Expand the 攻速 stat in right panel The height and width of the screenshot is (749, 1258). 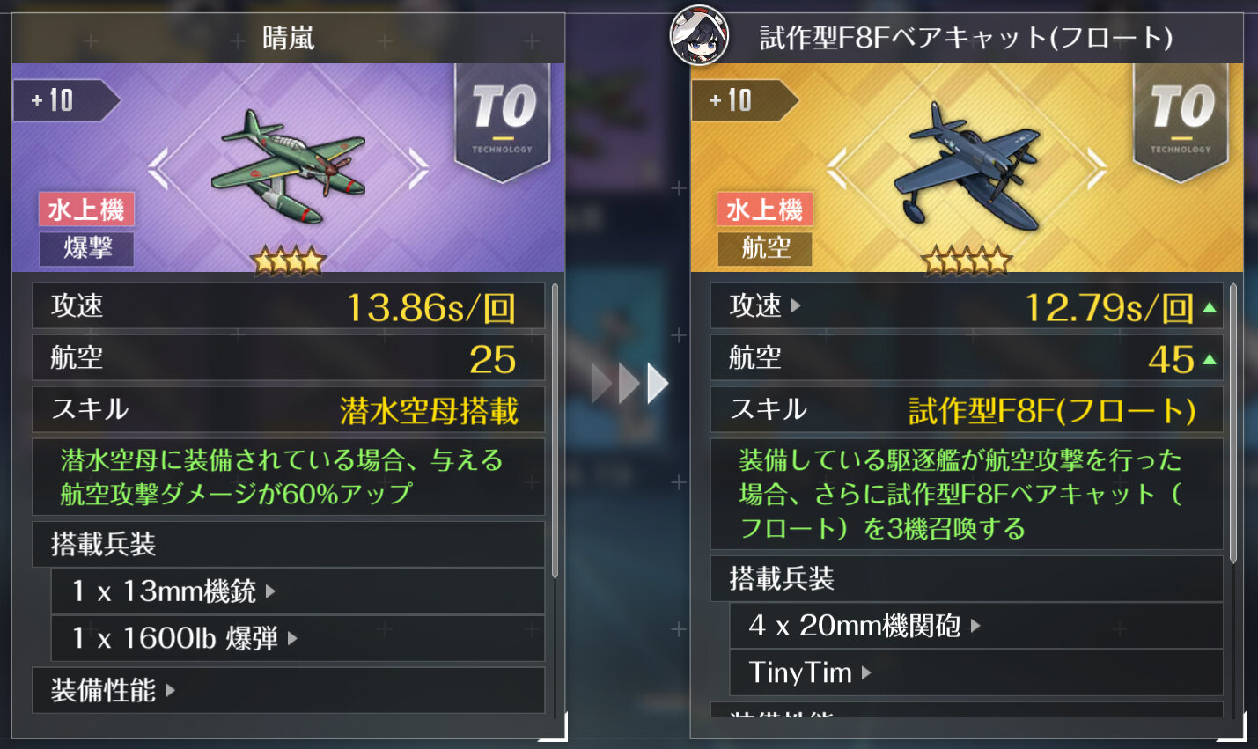[765, 305]
